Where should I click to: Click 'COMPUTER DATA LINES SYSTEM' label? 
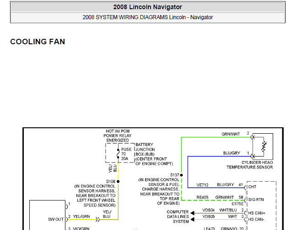tap(178, 217)
